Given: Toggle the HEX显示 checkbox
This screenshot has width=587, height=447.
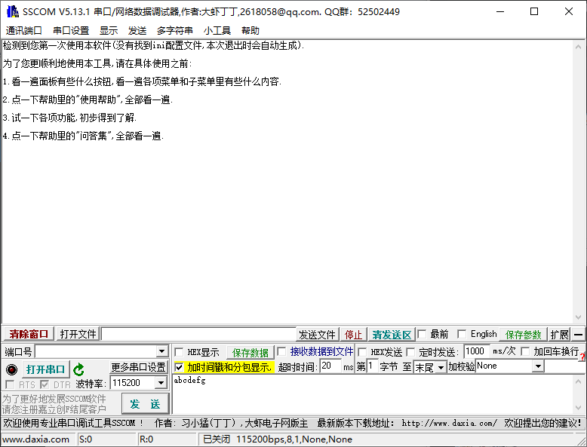Looking at the screenshot, I should (x=179, y=352).
